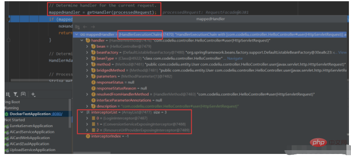Click the plus Add Service icon
Screen dimensions: 351x156
[x=33, y=95]
